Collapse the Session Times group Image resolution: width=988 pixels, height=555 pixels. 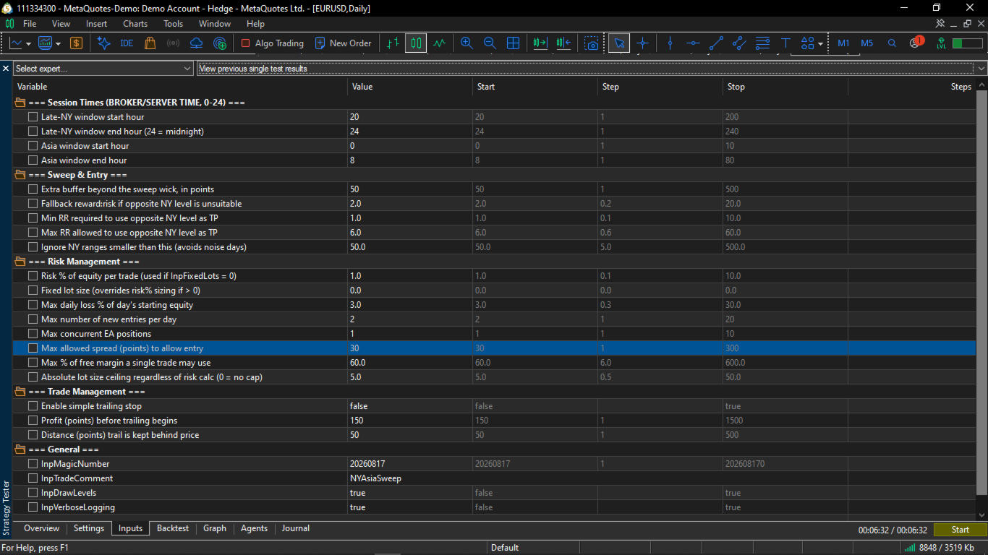20,103
